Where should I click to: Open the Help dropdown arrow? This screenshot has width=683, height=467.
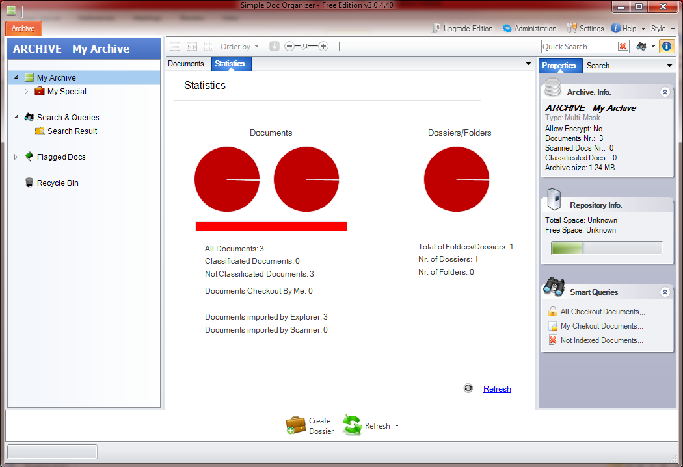pos(643,29)
